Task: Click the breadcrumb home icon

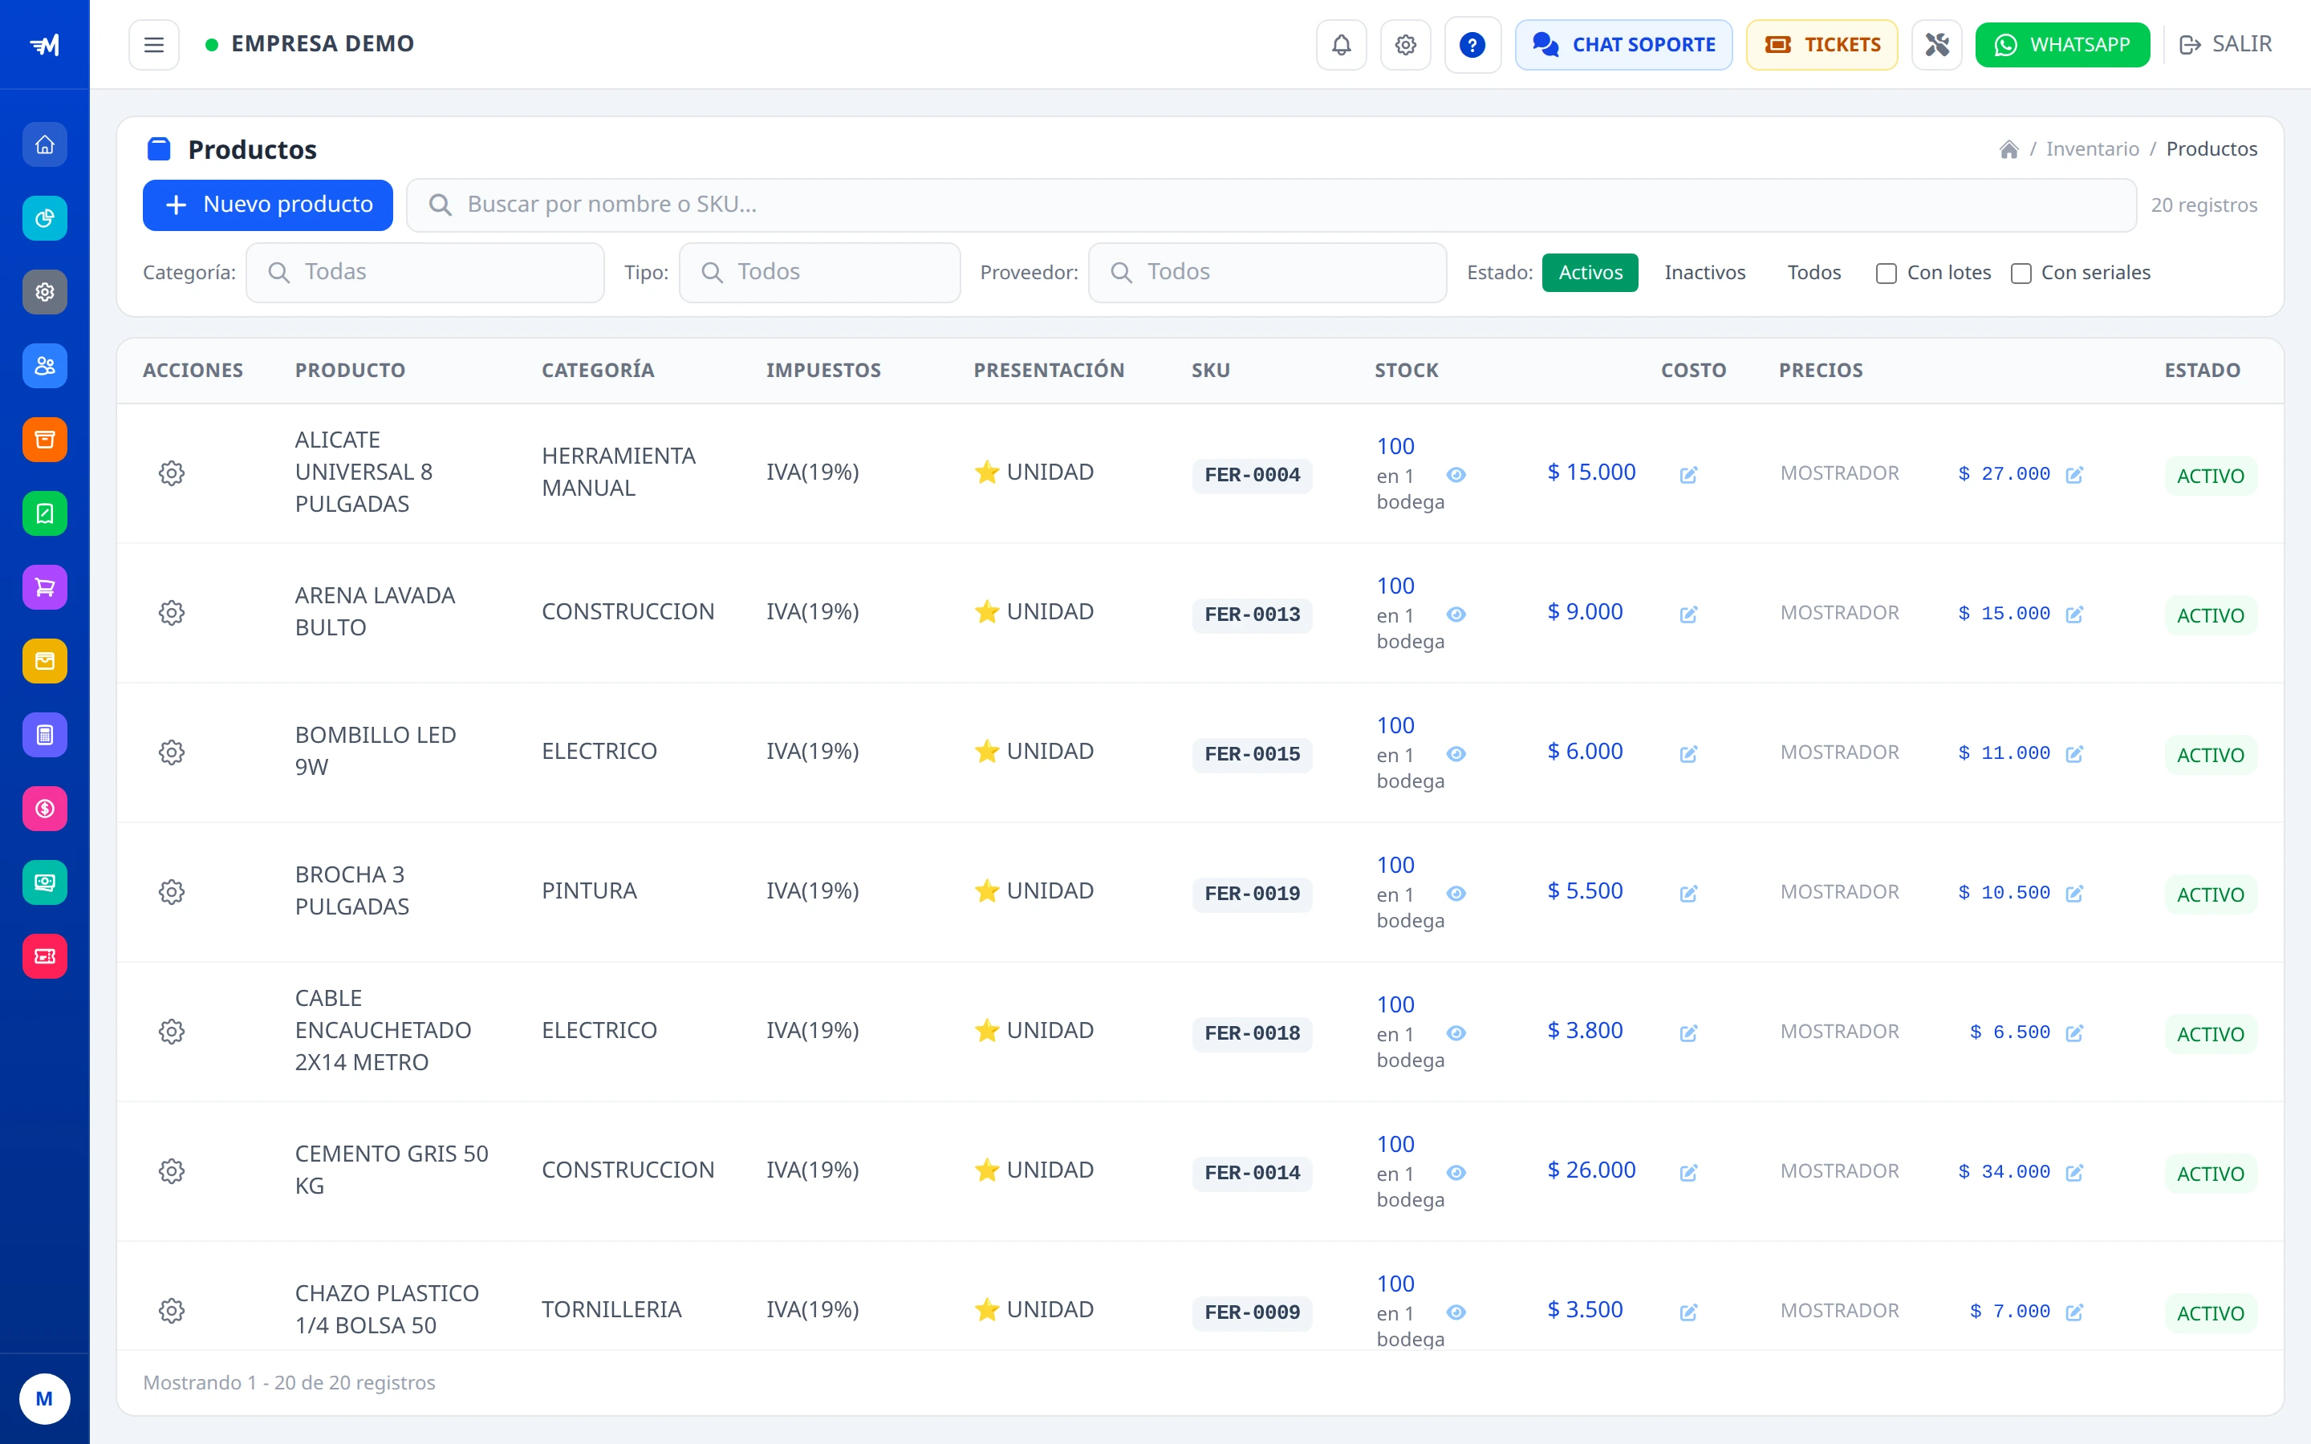Action: pos(2008,149)
